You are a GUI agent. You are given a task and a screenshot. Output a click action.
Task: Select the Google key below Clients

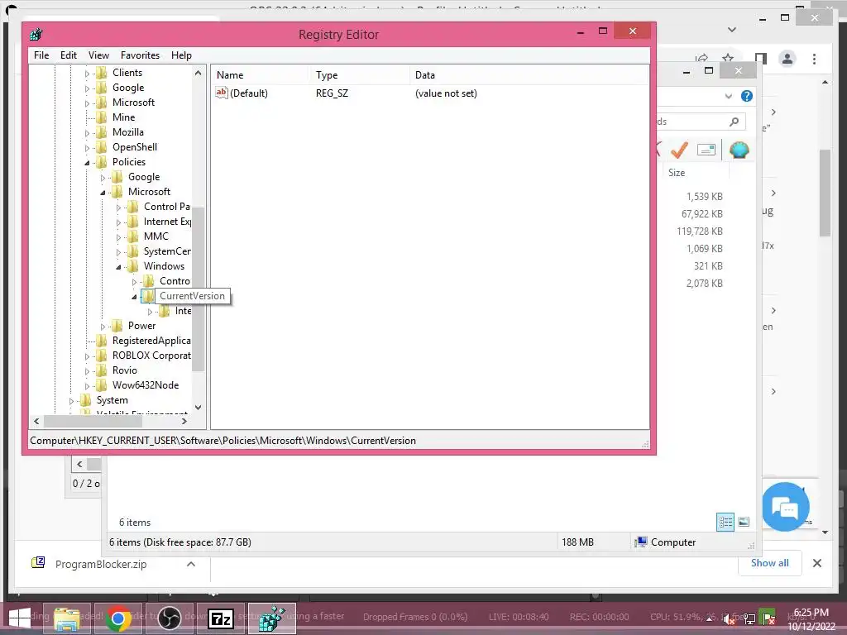[128, 88]
